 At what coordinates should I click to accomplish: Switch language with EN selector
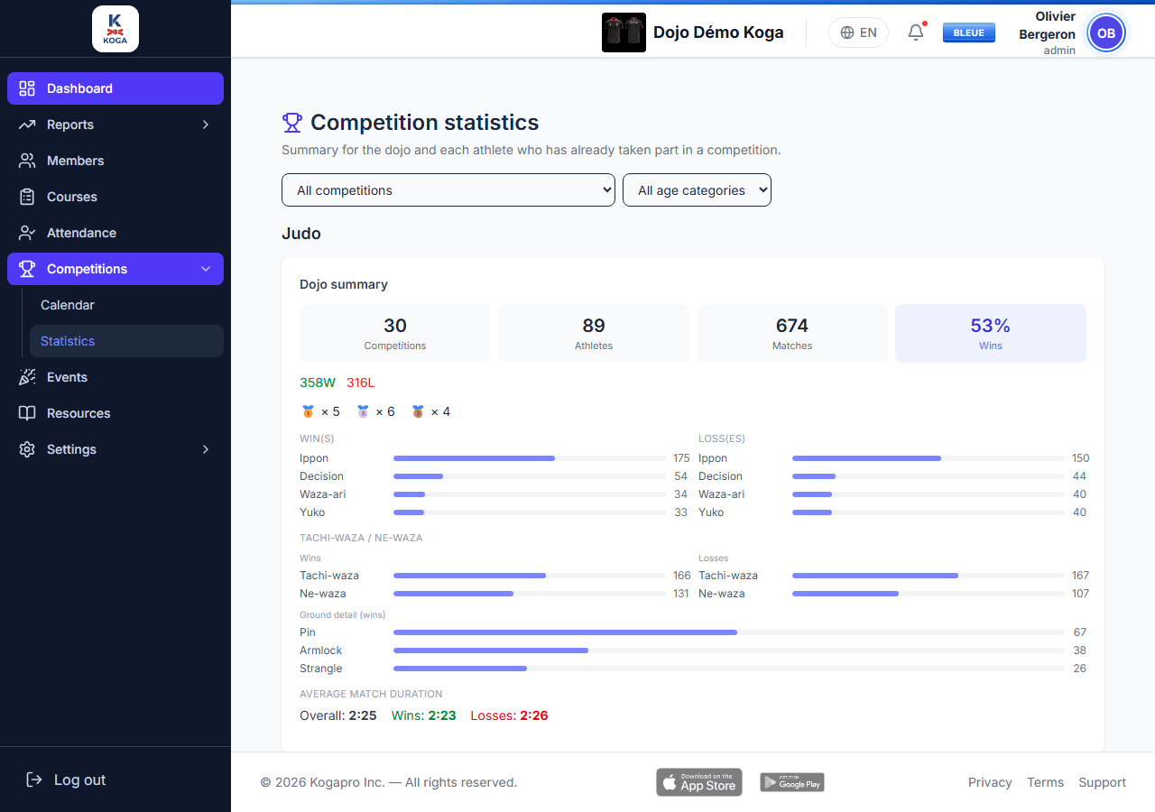click(858, 32)
